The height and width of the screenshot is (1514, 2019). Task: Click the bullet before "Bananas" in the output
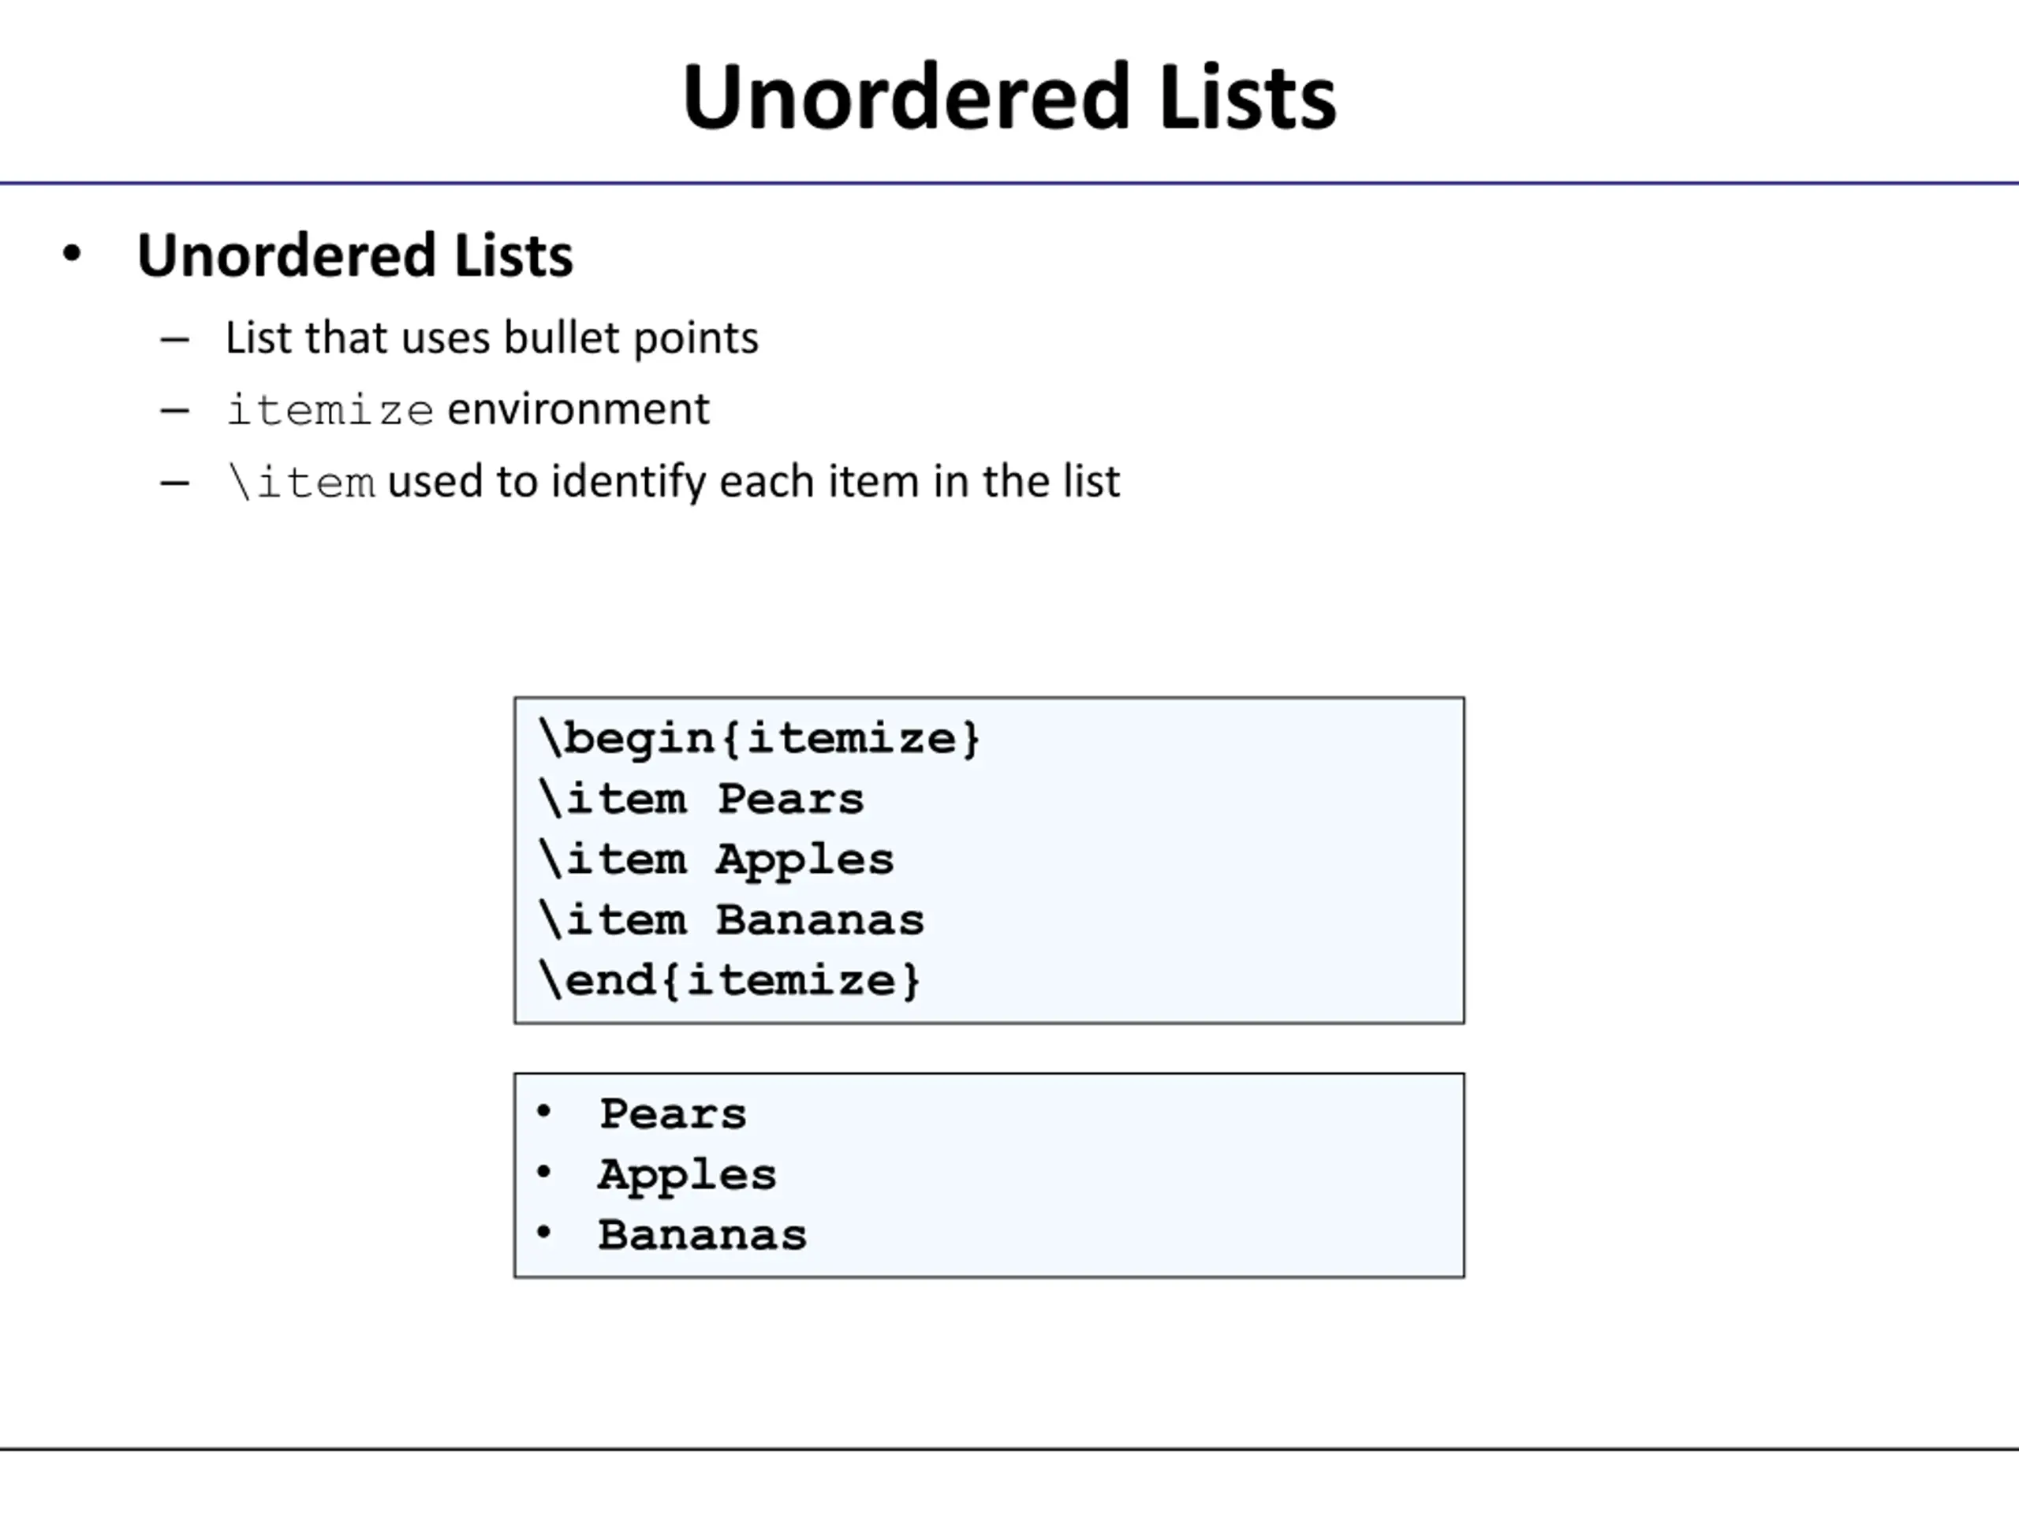[544, 1233]
